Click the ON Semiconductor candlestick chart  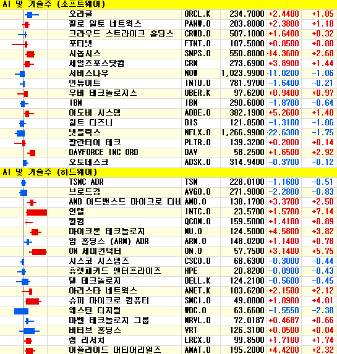coord(38,252)
